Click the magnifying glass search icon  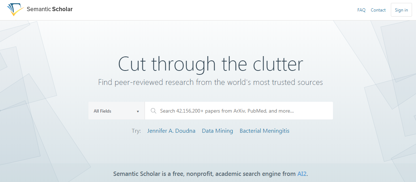[153, 111]
